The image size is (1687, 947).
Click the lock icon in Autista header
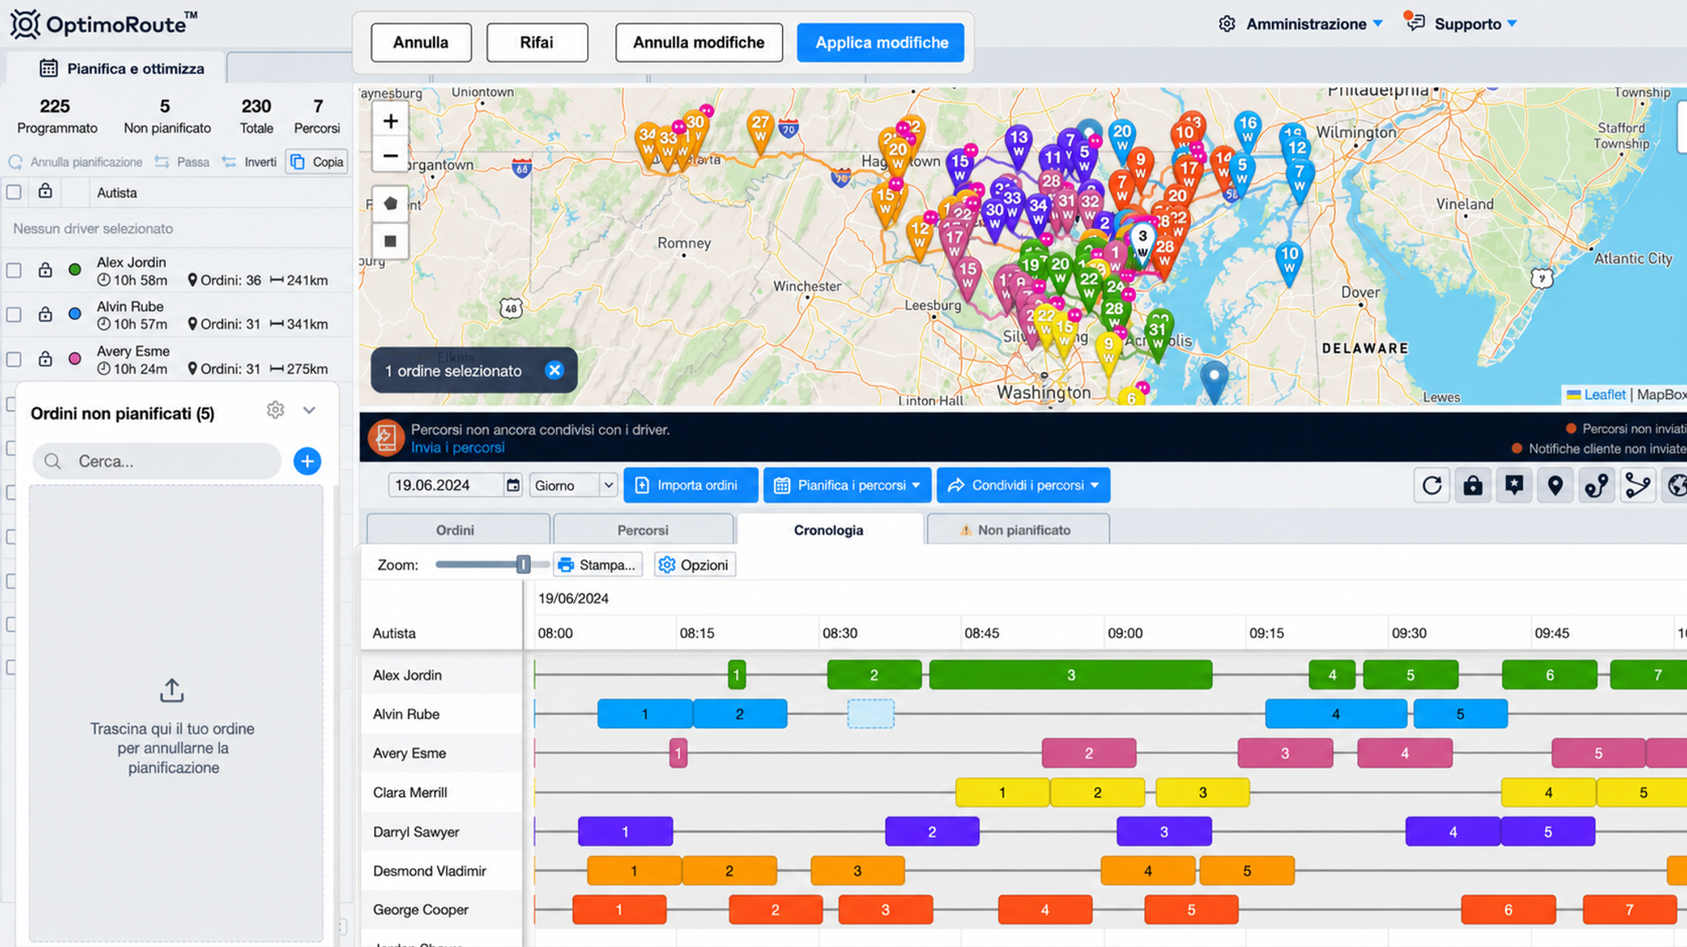coord(45,192)
